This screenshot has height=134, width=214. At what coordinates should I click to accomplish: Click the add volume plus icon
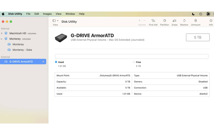(x=139, y=21)
